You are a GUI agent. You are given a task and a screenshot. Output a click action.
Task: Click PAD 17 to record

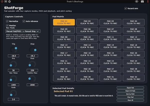(x=64, y=54)
